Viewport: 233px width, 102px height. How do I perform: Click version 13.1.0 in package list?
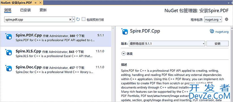pos(100,51)
